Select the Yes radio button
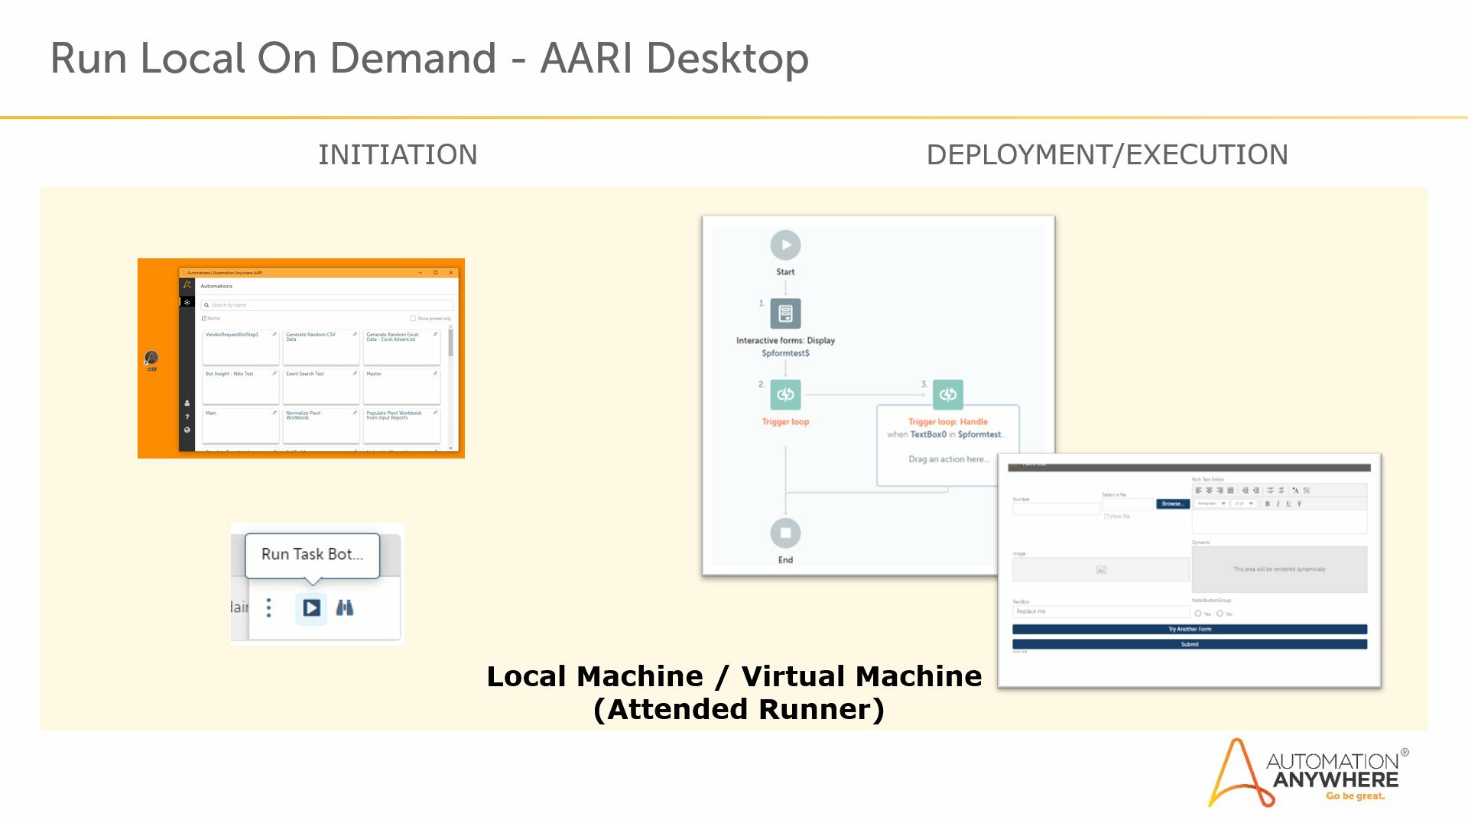The height and width of the screenshot is (823, 1468). [x=1197, y=614]
